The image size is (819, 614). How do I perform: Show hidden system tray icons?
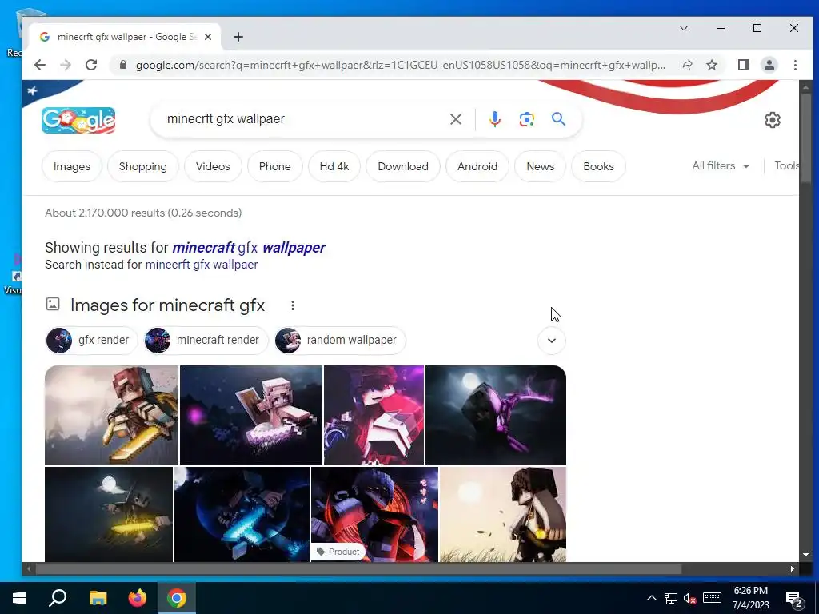coord(651,598)
